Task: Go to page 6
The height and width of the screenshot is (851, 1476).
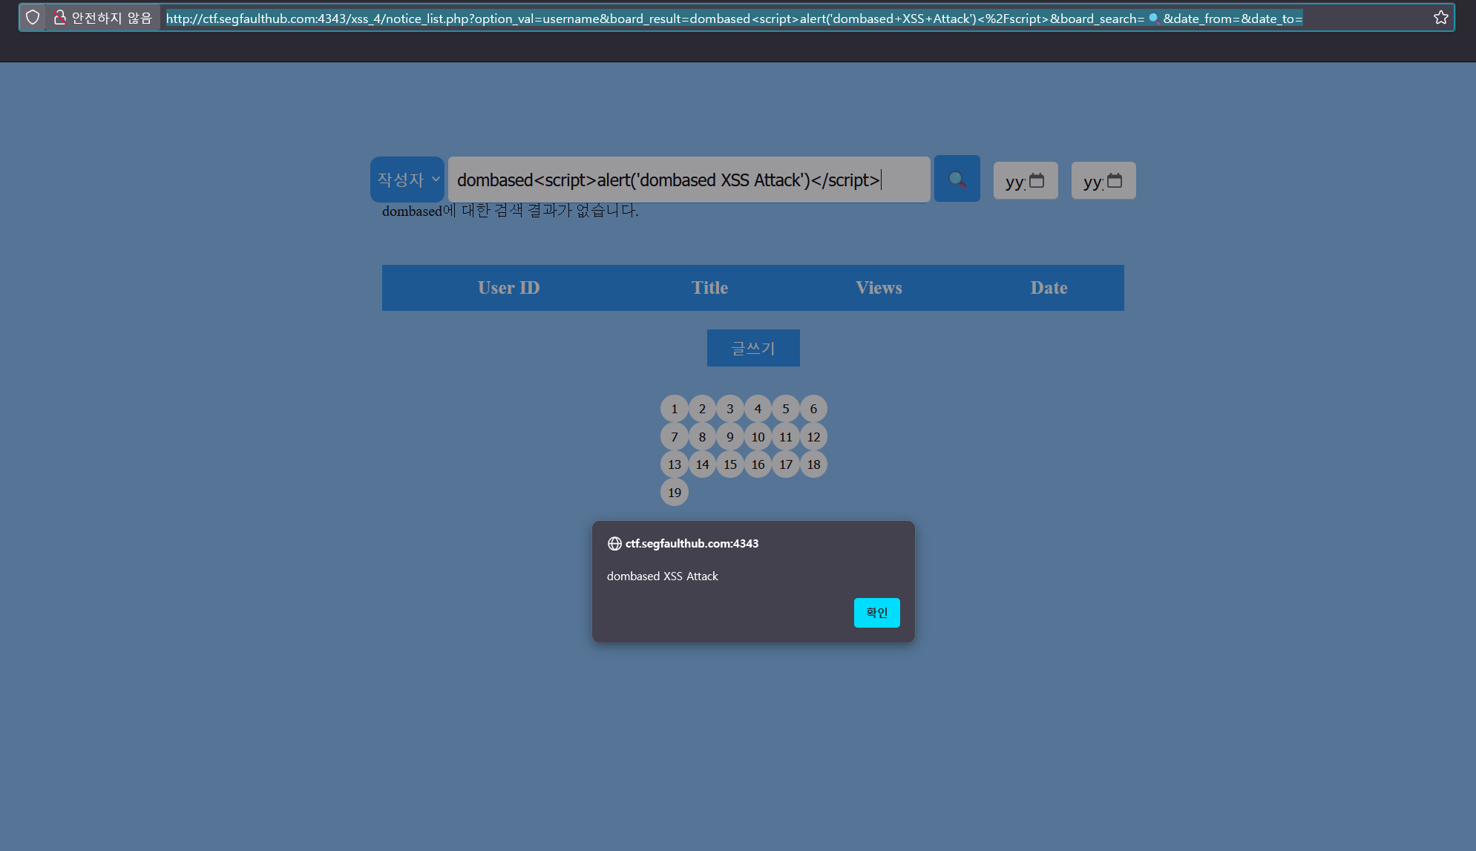Action: (813, 409)
